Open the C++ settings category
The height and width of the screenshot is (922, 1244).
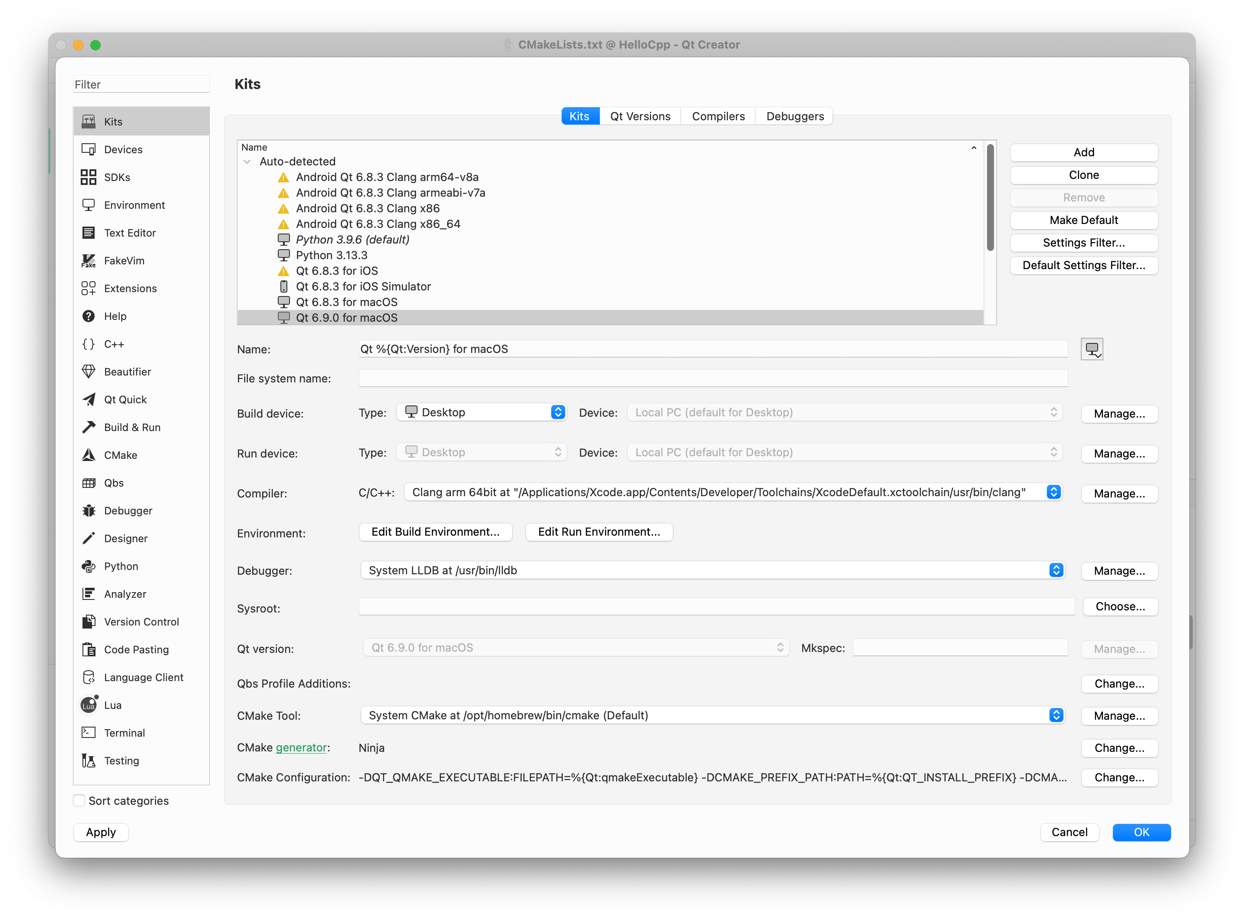[141, 344]
